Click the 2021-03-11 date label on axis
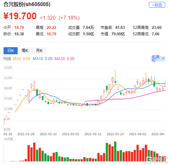170x165 pixels. point(93,134)
